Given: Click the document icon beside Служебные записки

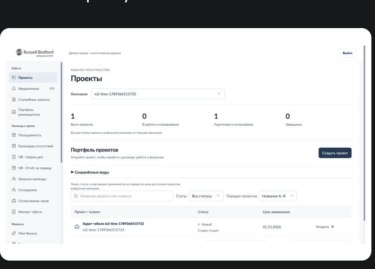Looking at the screenshot, I should pyautogui.click(x=14, y=100).
